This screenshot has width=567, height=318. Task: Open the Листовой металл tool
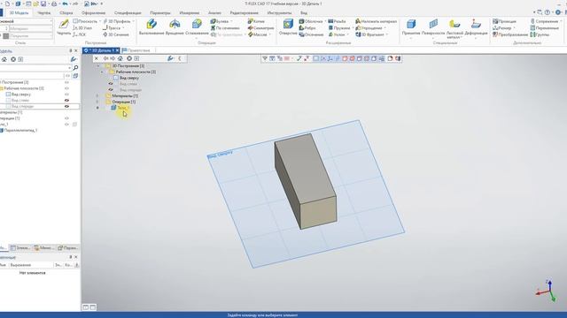454,29
